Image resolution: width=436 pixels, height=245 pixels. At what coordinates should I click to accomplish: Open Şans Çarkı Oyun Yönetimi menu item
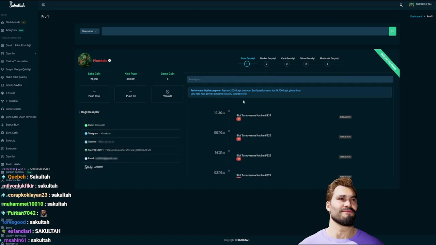click(x=19, y=117)
